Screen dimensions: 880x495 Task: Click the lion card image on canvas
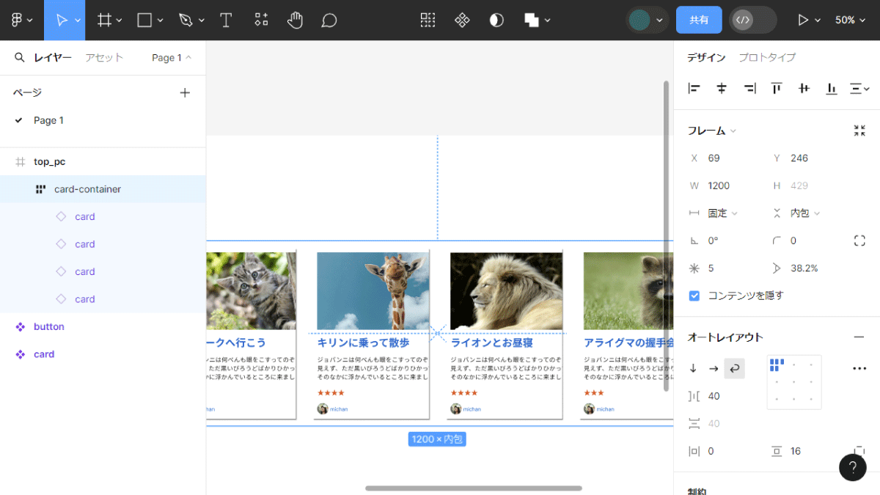click(x=506, y=291)
